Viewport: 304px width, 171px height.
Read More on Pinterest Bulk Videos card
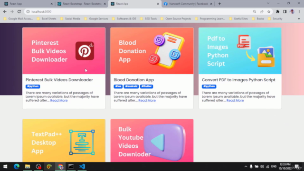(x=59, y=100)
